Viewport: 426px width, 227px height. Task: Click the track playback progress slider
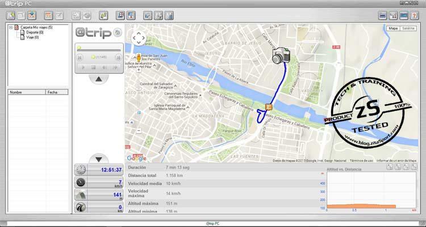[99, 49]
